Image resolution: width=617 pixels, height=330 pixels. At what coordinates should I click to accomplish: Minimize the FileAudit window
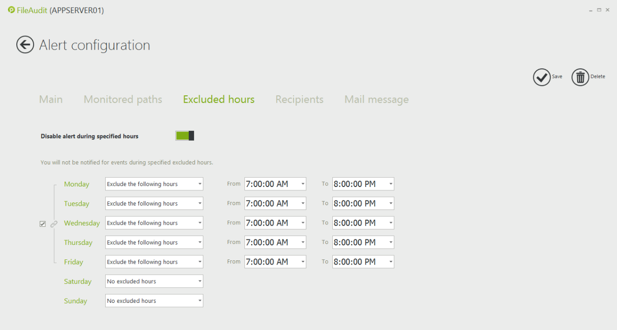591,10
